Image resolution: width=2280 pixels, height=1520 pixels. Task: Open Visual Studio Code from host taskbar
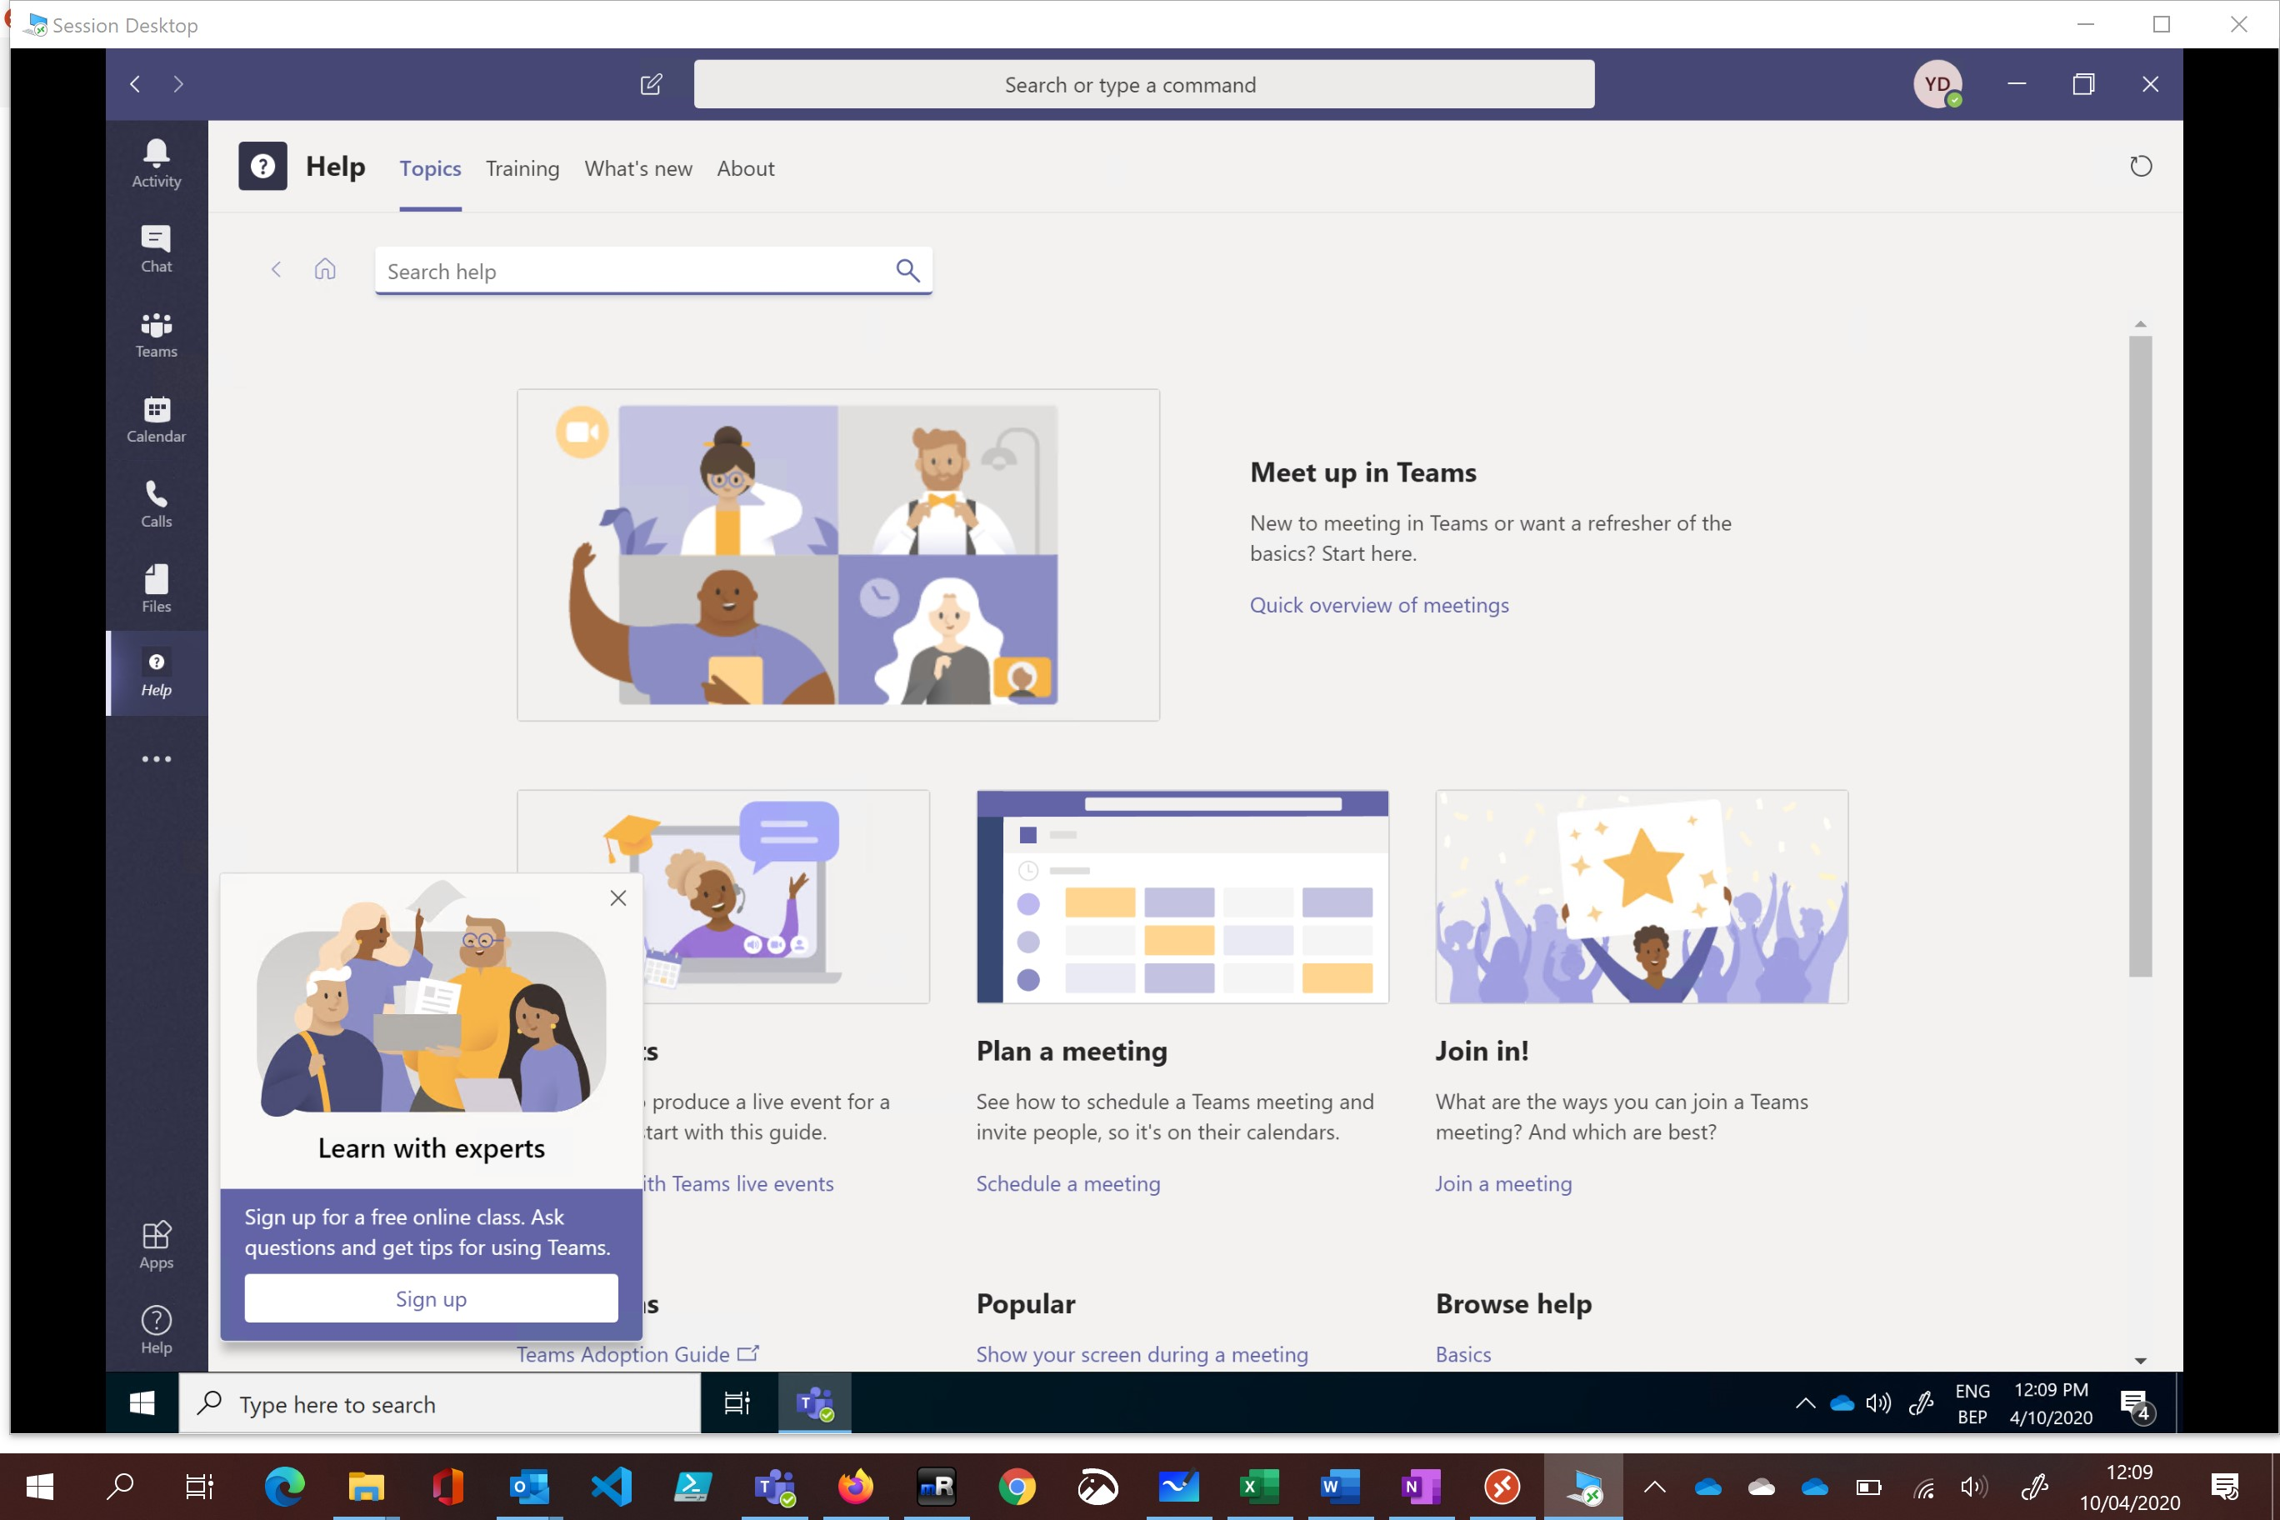[611, 1486]
